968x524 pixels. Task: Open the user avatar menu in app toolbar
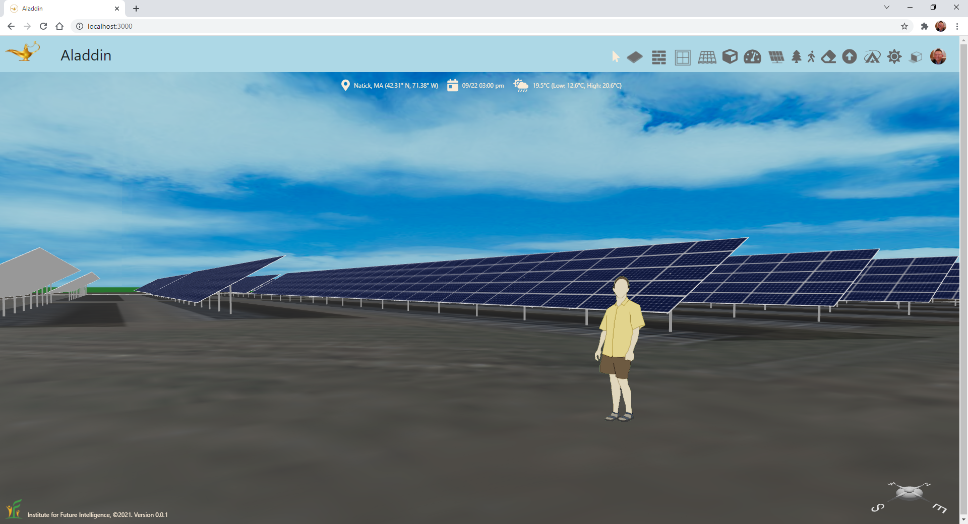pyautogui.click(x=938, y=56)
